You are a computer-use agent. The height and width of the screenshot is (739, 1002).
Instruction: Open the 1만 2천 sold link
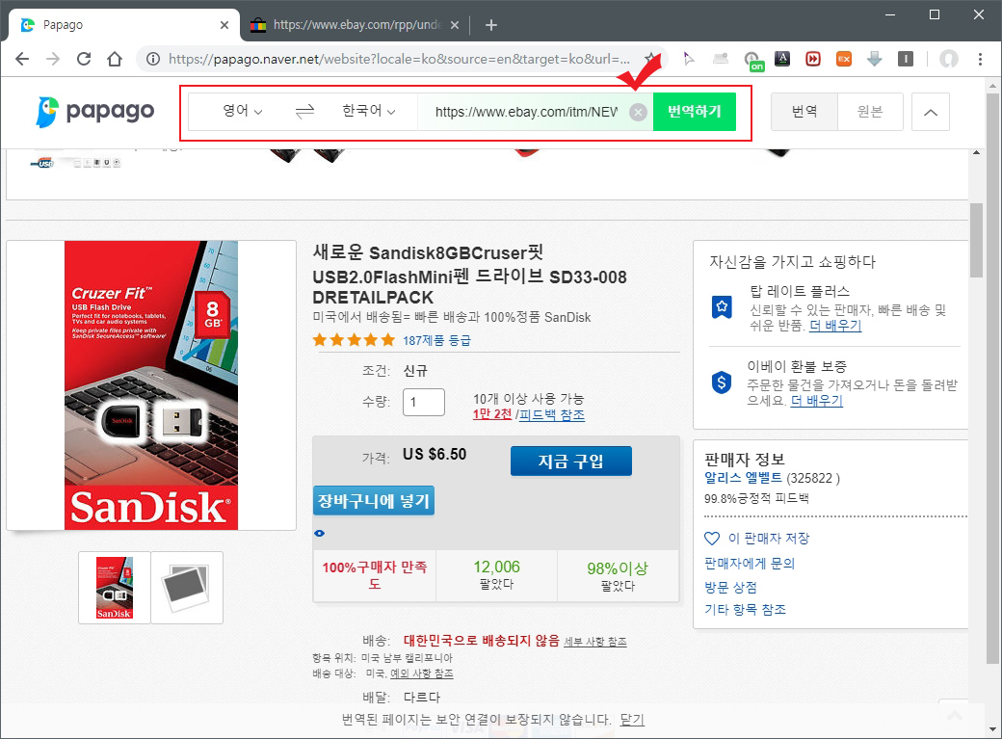click(492, 414)
